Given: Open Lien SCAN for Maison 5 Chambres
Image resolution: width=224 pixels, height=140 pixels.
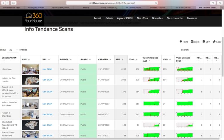Looking at the screenshot, I should pyautogui.click(x=47, y=114).
